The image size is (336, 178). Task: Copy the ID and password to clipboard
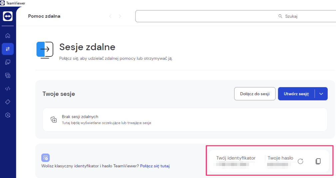tap(318, 161)
